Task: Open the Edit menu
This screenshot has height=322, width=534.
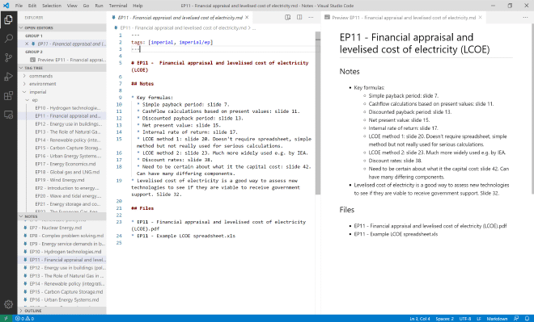Action: [x=32, y=6]
